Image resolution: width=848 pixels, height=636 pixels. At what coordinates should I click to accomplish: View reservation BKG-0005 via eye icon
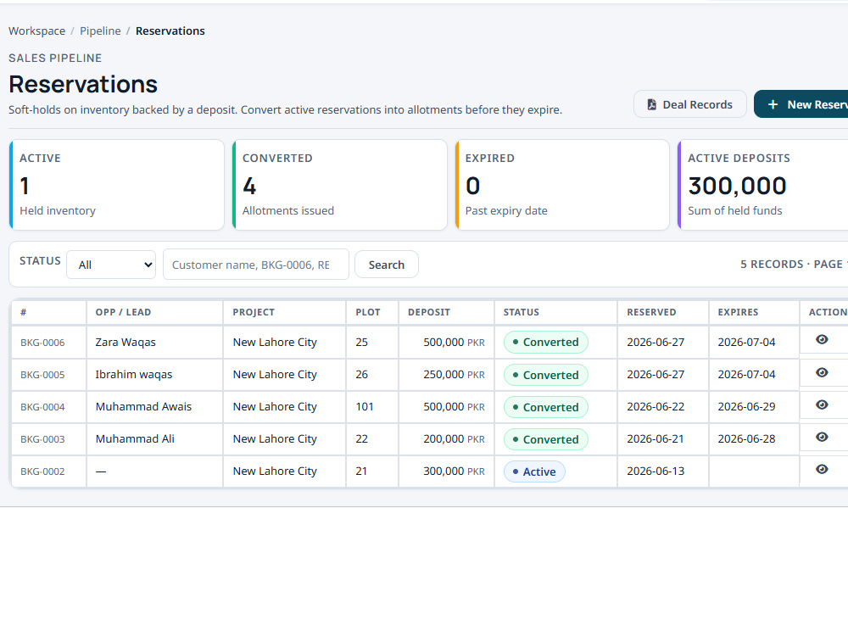coord(822,372)
